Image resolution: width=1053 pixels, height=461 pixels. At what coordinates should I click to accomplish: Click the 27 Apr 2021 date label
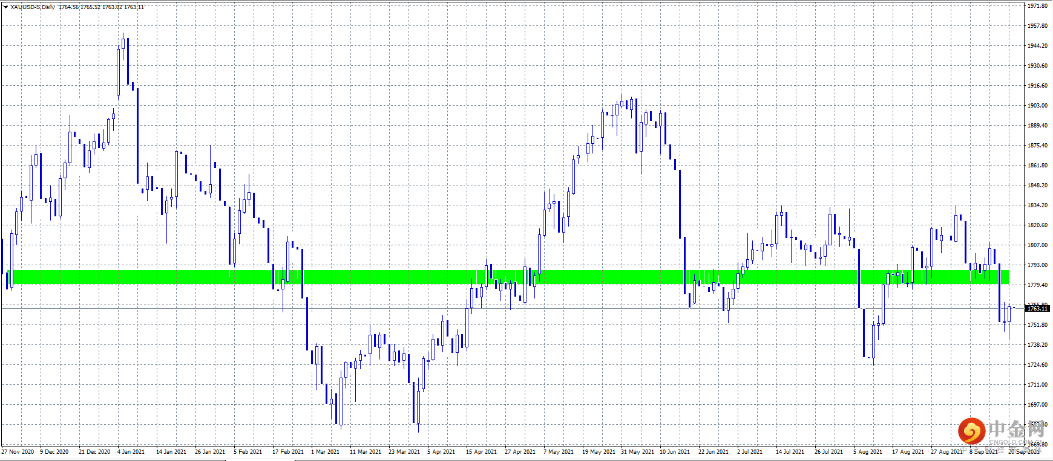[520, 452]
